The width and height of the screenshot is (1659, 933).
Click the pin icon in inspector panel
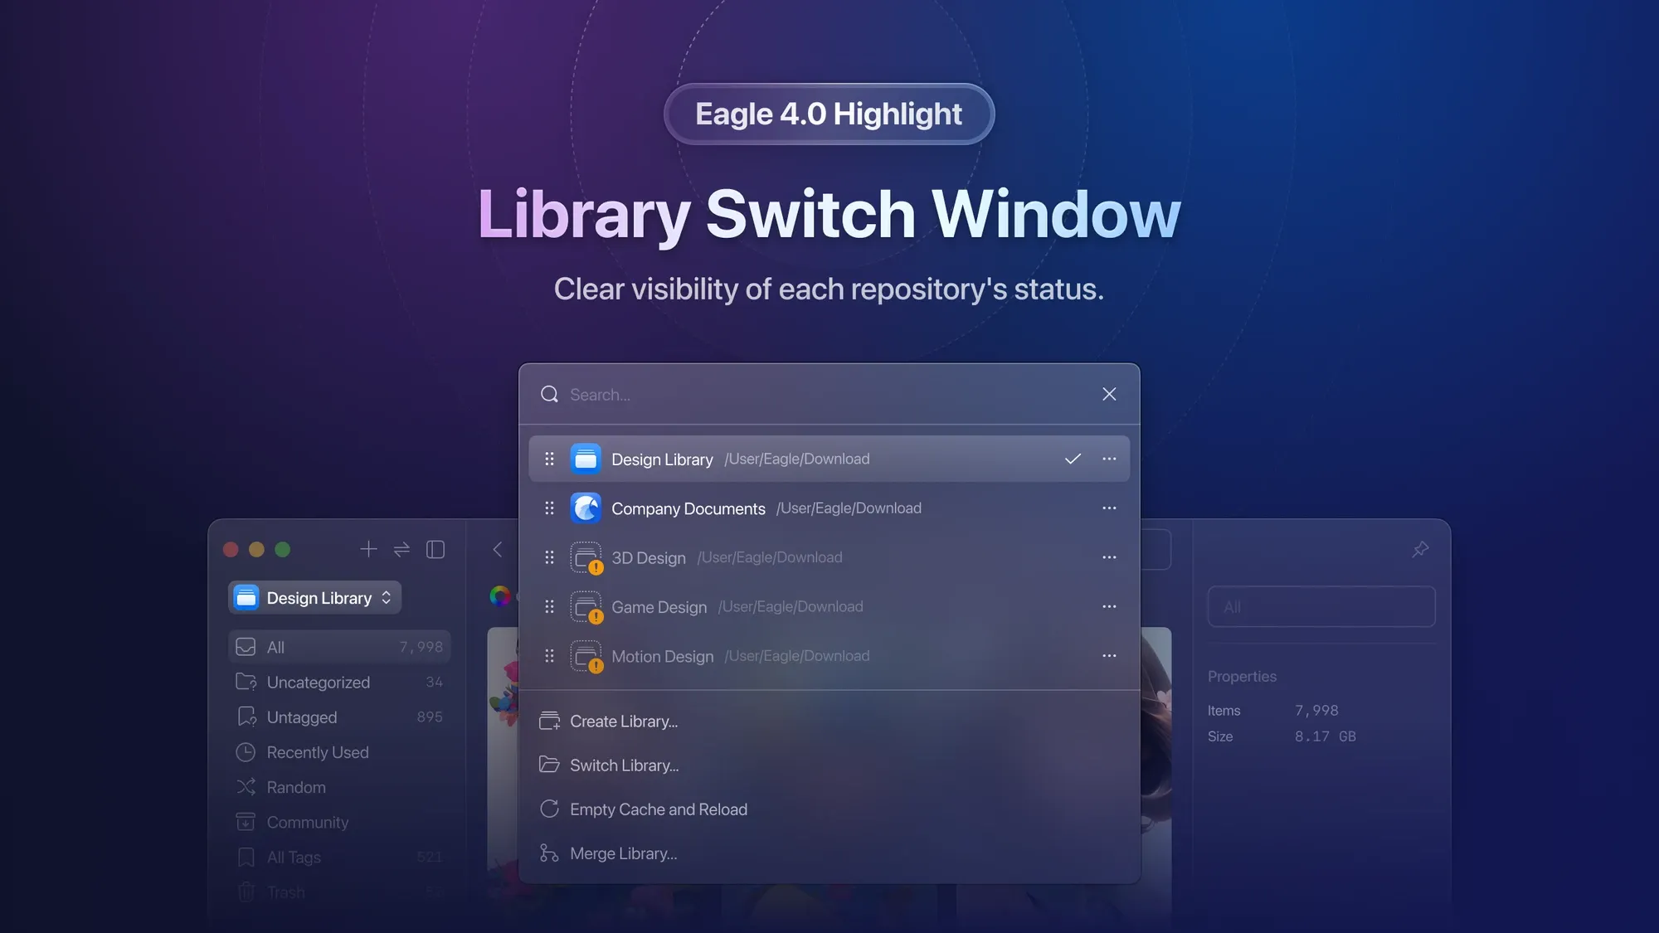tap(1420, 549)
